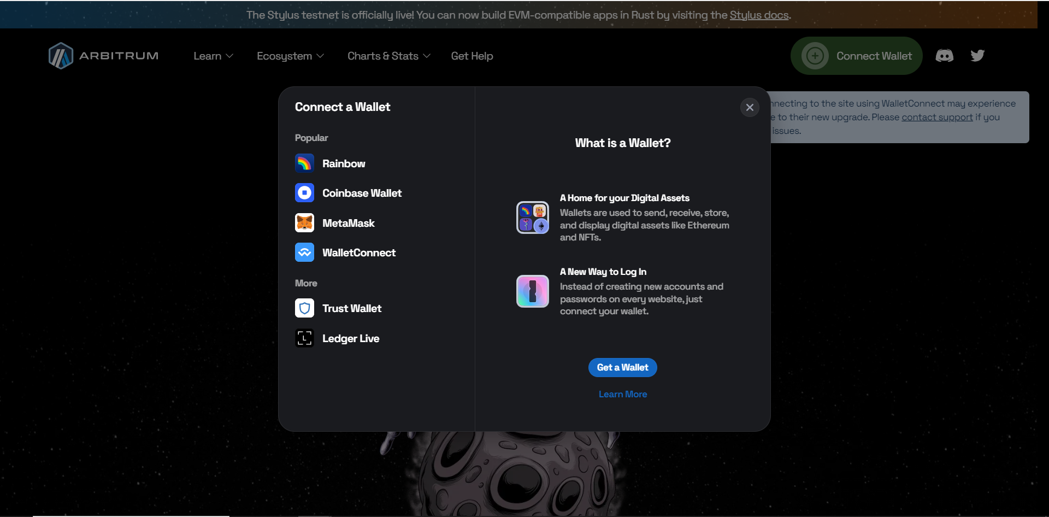Select the Coinbase Wallet icon
The image size is (1049, 517).
click(x=304, y=193)
